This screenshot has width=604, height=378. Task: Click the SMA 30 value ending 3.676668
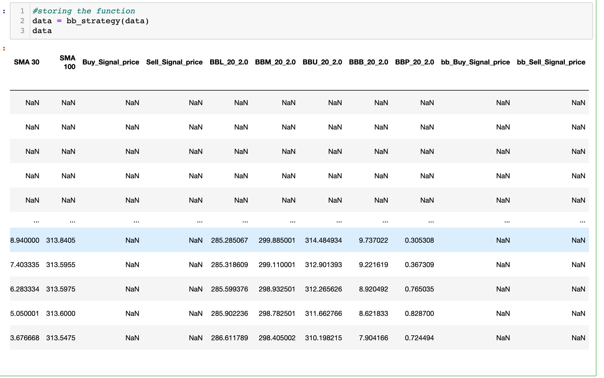coord(25,338)
